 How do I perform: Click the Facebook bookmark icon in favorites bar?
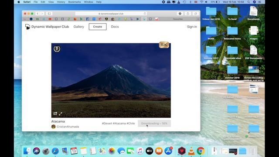[x=88, y=19]
